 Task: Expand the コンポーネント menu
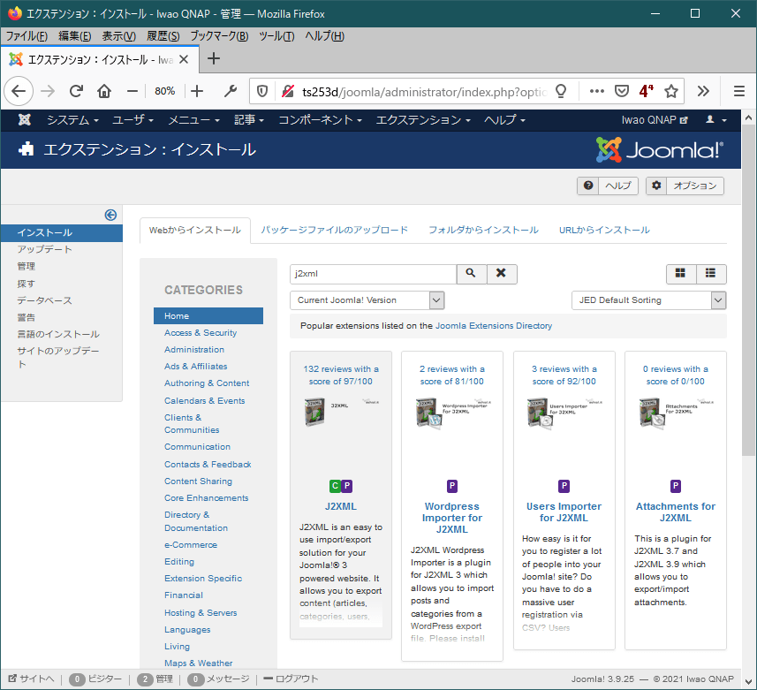pos(320,120)
